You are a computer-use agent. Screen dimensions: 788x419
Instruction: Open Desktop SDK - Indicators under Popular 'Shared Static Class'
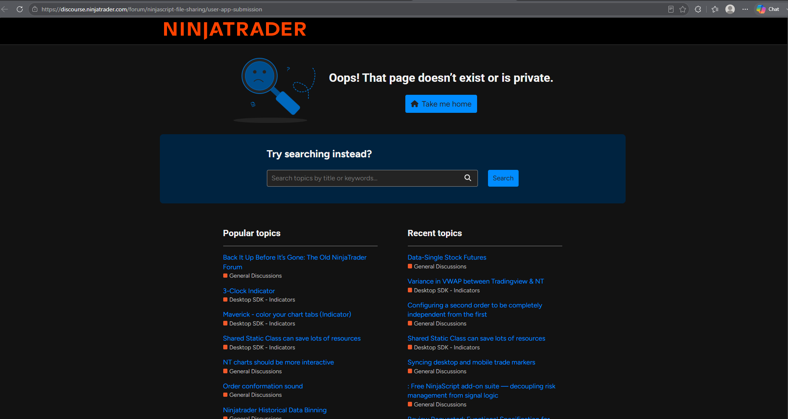click(x=259, y=348)
